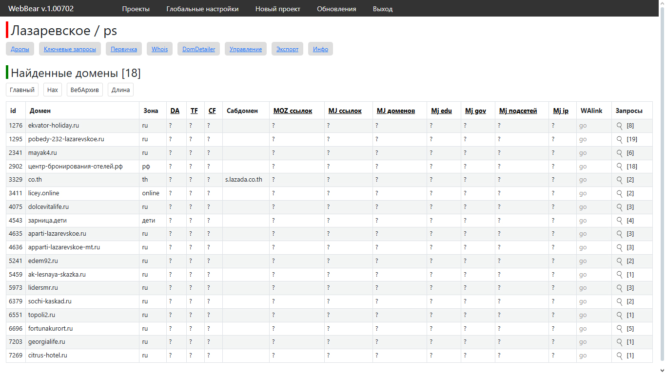Click WAlink go link for pobedy-232-lazarevskoe.ru
Screen dimensions: 666x374
coord(583,139)
